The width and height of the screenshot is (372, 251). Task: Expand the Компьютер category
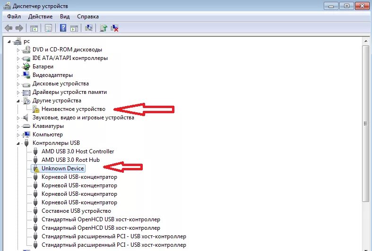pyautogui.click(x=18, y=135)
